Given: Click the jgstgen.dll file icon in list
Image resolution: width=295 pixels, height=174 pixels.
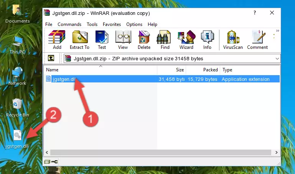Looking at the screenshot, I should coord(48,79).
